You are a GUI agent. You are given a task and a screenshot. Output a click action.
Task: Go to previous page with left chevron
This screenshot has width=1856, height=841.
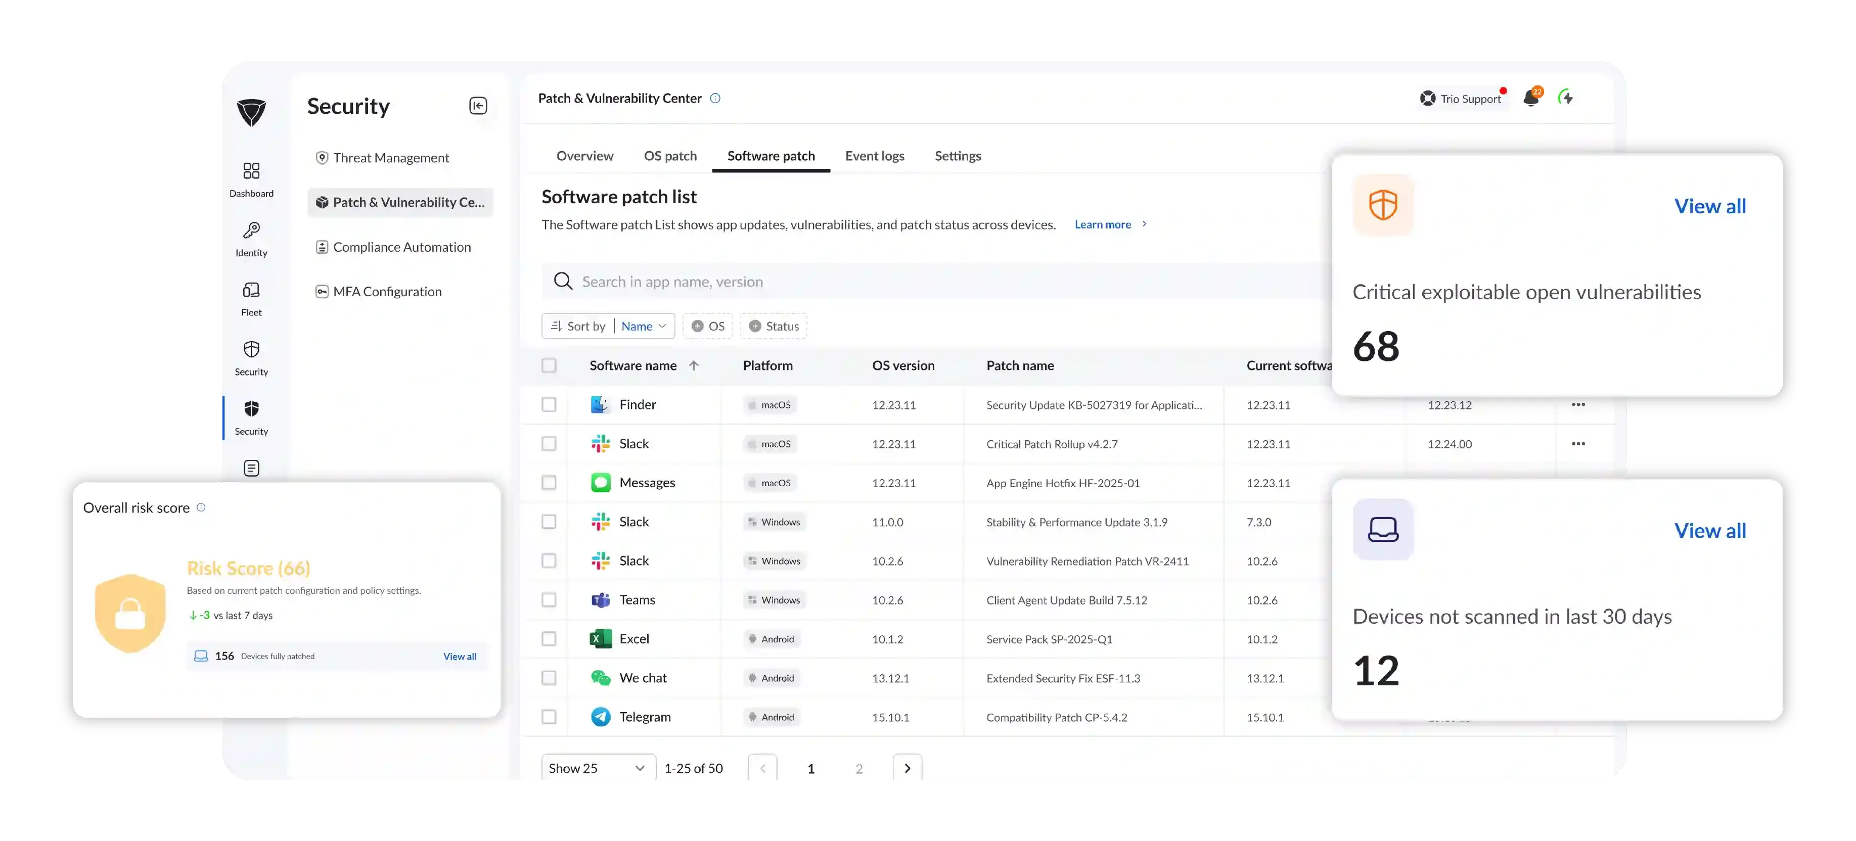[762, 768]
